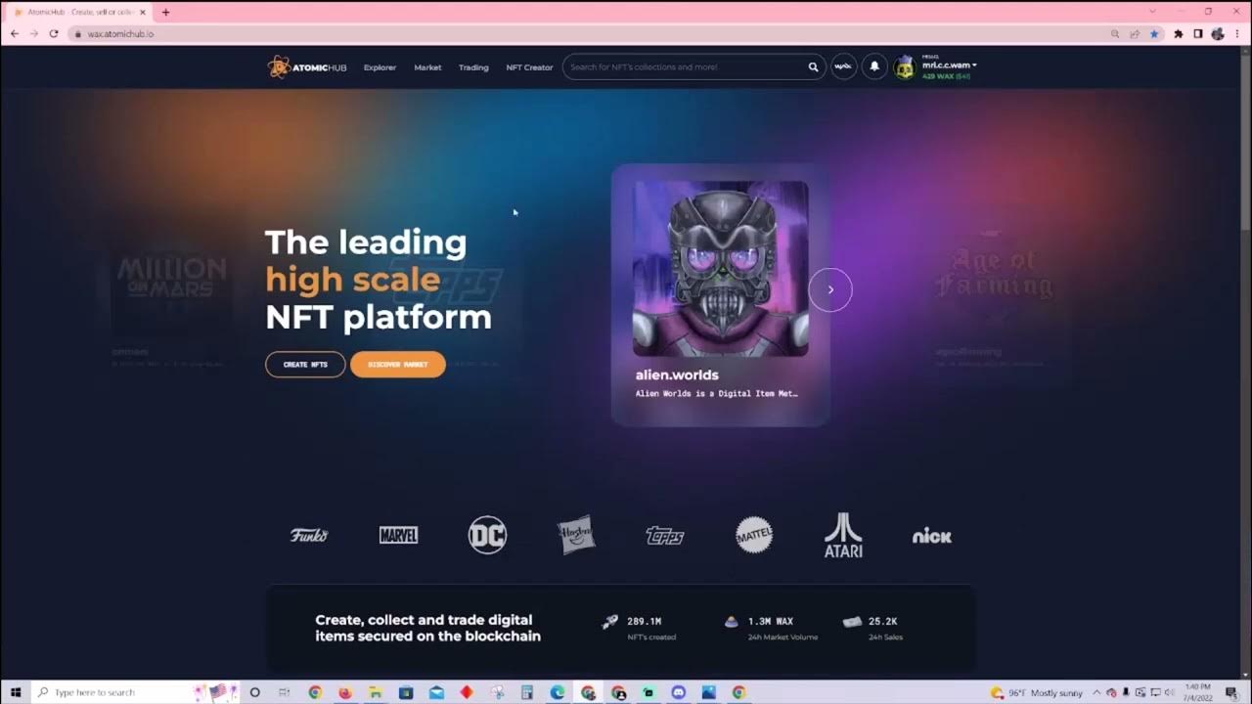This screenshot has height=704, width=1252.
Task: Open the browser side panel icon
Action: pyautogui.click(x=1197, y=33)
